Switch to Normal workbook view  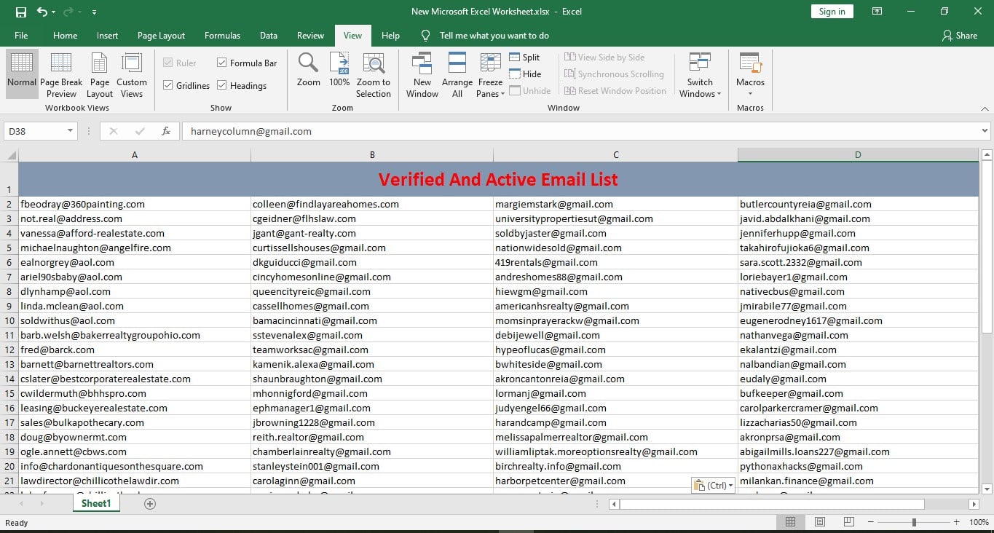[x=21, y=73]
